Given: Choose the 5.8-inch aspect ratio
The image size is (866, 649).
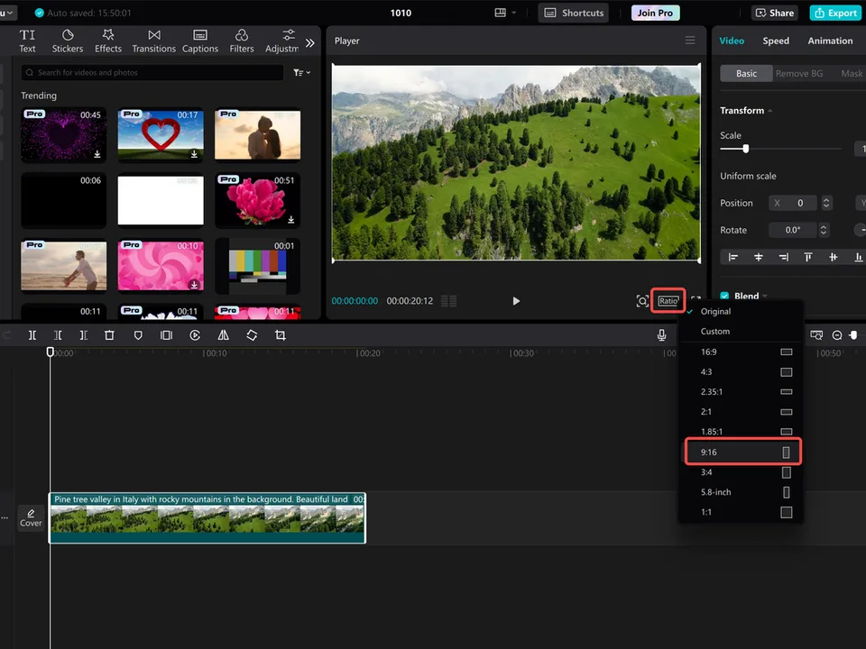Looking at the screenshot, I should [x=740, y=492].
